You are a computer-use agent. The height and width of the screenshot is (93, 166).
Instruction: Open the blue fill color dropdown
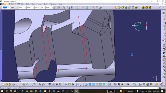tap(6, 7)
